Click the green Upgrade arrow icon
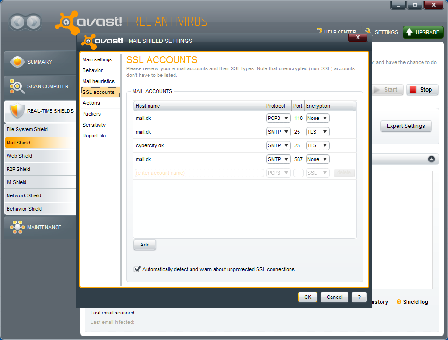The height and width of the screenshot is (340, 448). tap(409, 32)
